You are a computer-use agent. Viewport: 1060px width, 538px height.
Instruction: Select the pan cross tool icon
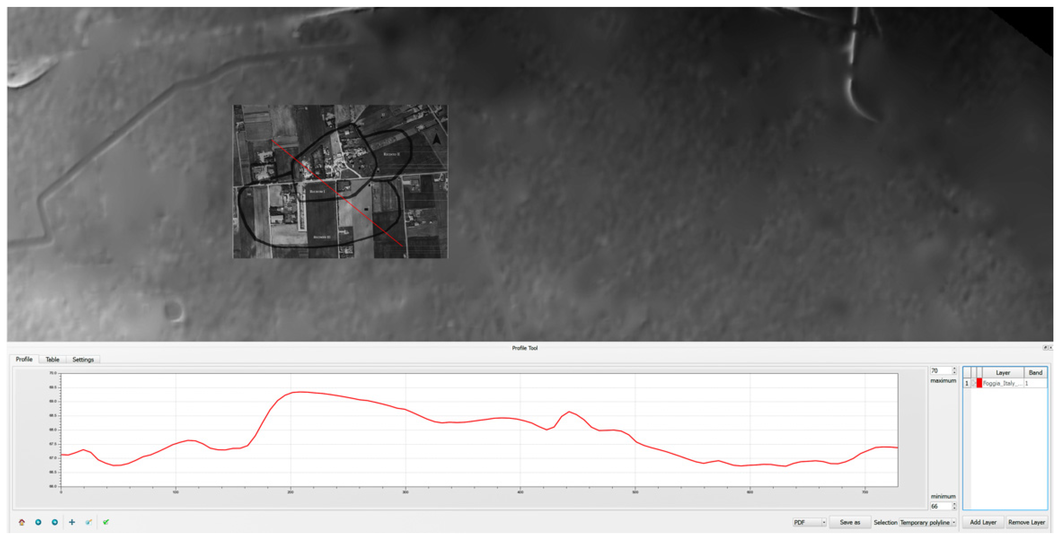click(72, 522)
